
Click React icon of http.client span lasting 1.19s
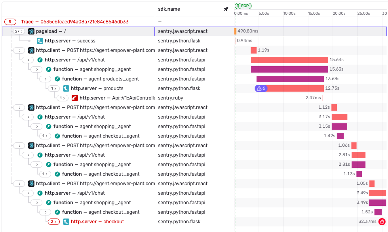(x=31, y=50)
